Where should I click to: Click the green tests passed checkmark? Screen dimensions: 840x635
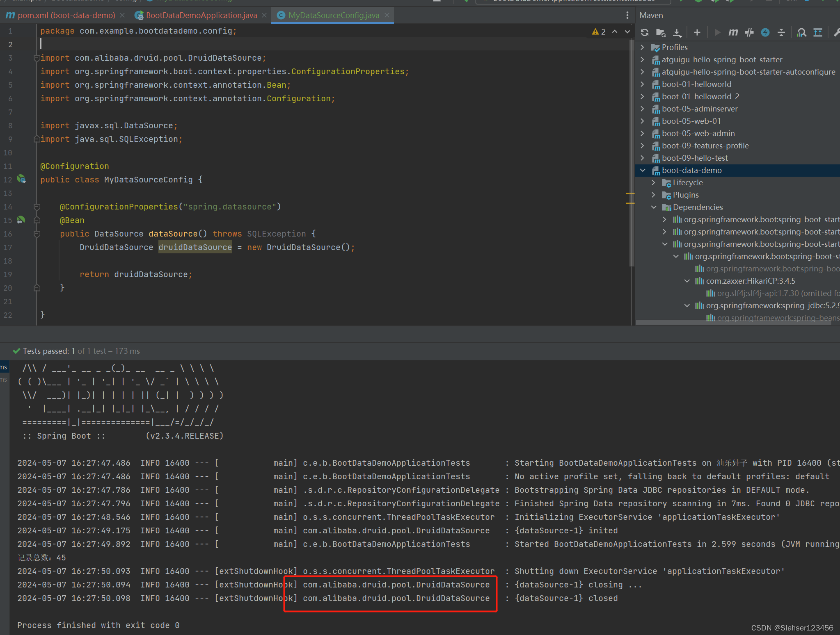click(x=17, y=351)
